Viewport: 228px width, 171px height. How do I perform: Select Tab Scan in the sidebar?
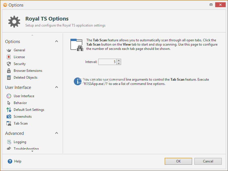point(21,123)
